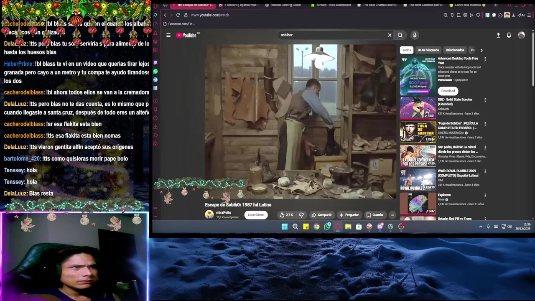
Task: Open a new browser tab
Action: click(496, 5)
